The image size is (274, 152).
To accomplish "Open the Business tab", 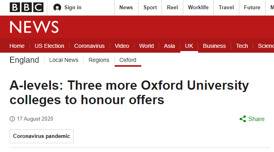I will tap(214, 46).
